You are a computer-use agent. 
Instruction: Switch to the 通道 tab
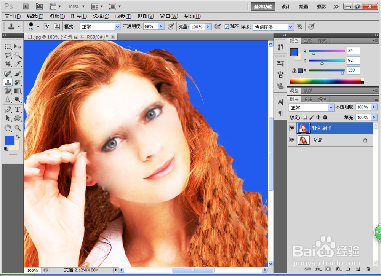click(308, 99)
